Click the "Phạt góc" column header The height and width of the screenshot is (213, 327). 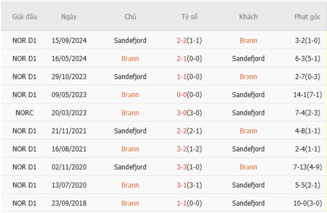tap(307, 17)
